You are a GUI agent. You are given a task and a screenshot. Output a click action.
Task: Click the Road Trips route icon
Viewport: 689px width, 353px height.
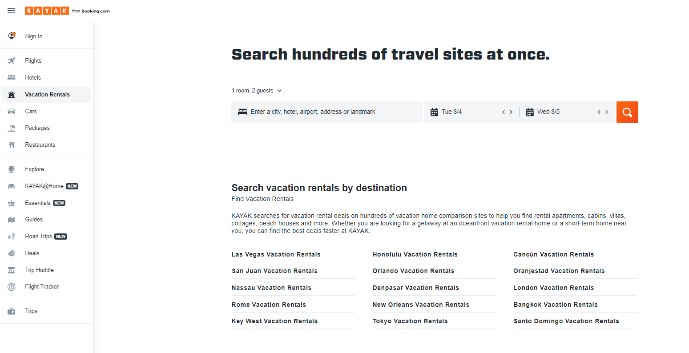[x=12, y=237]
